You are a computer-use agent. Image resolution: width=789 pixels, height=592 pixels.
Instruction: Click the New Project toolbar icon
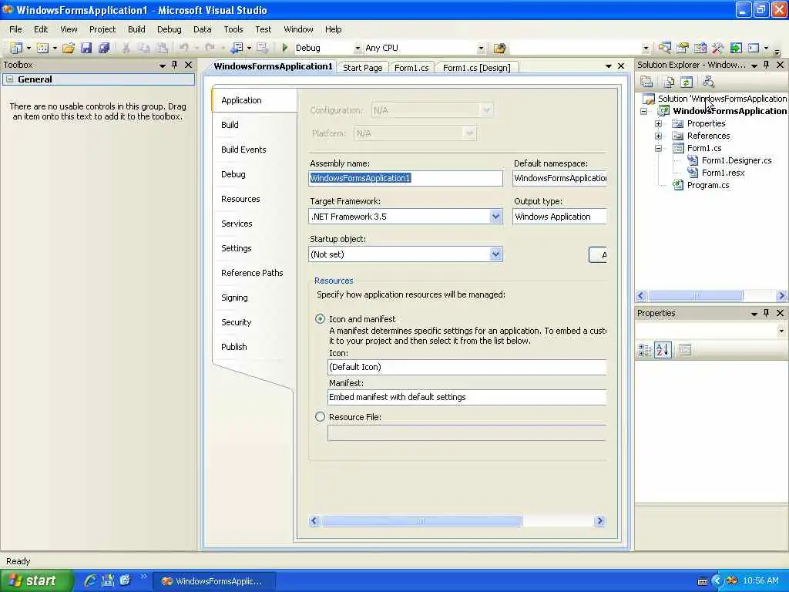(16, 48)
